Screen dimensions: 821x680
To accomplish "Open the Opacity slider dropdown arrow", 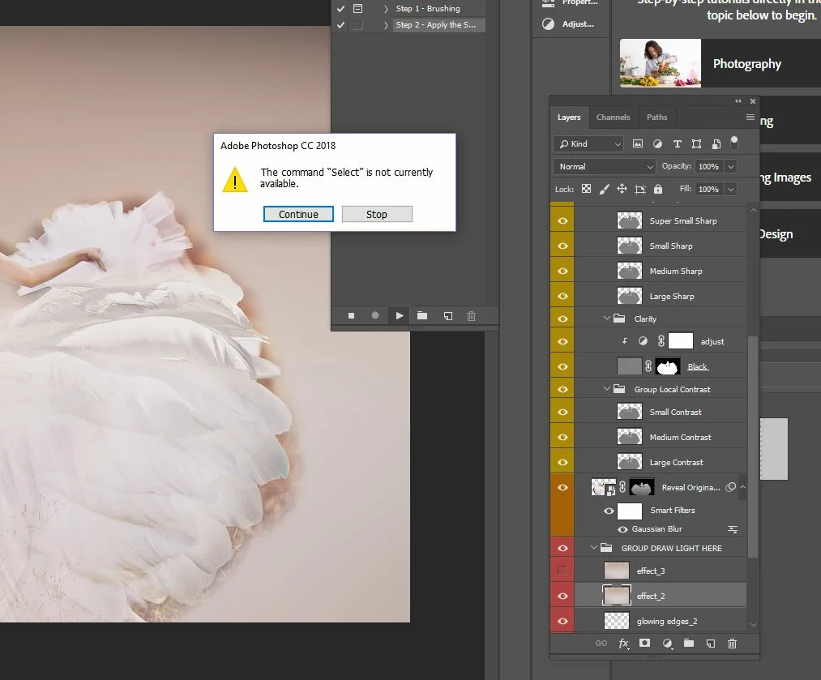I will tap(731, 166).
